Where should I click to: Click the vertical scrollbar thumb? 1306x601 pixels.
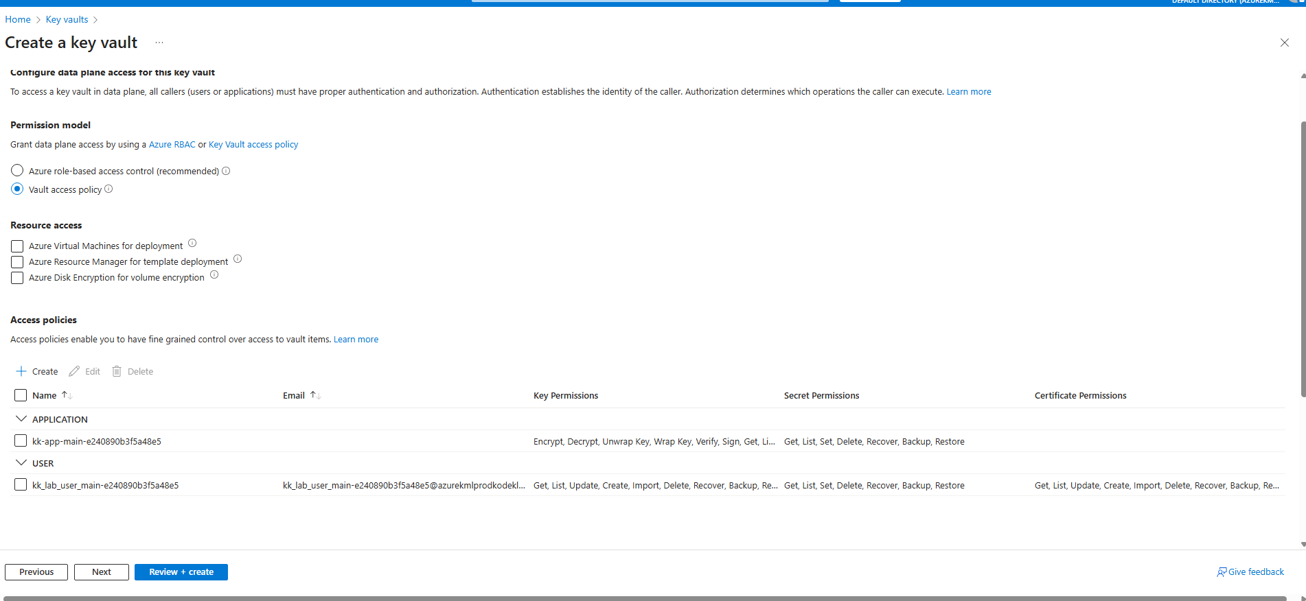1303,259
